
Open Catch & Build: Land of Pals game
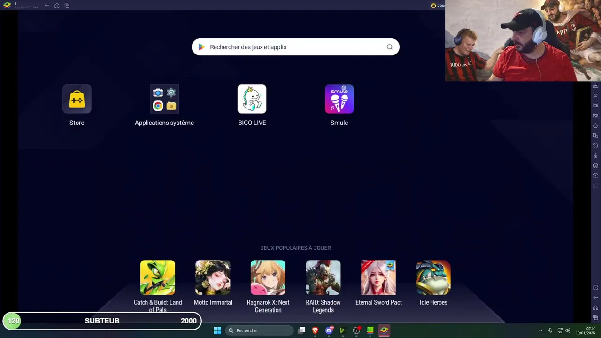pos(158,277)
